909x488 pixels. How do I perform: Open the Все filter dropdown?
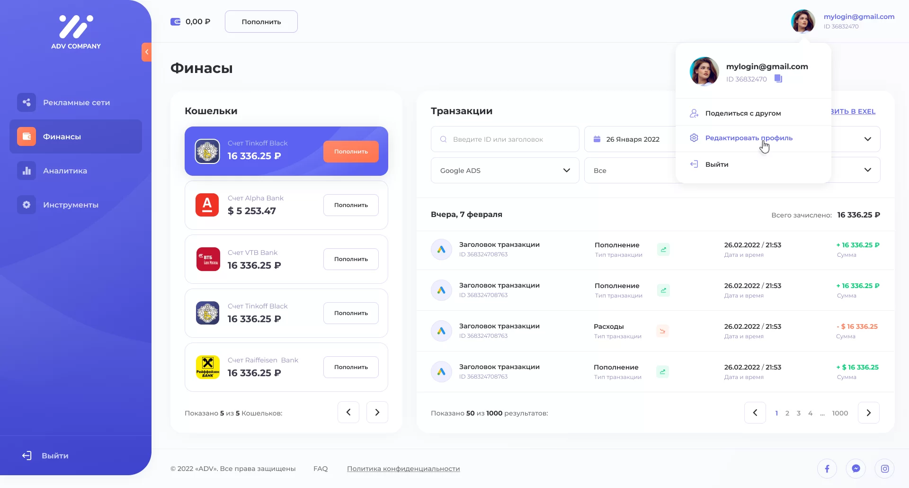pos(630,171)
